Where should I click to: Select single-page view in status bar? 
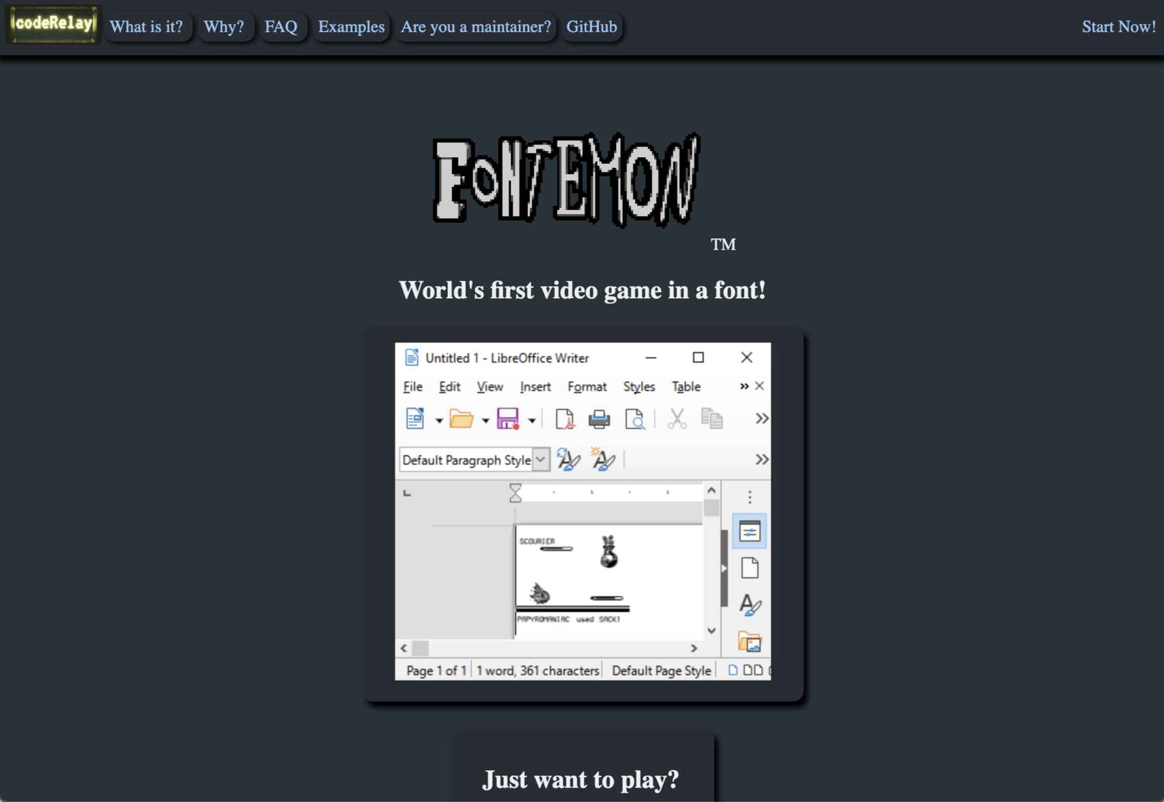tap(733, 670)
